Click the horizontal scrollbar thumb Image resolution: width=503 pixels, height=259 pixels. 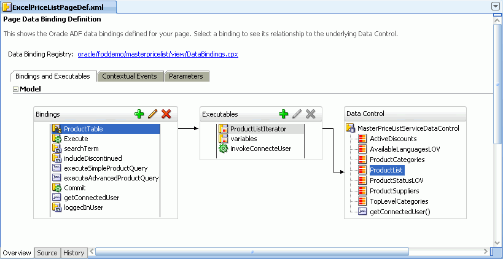point(252,252)
